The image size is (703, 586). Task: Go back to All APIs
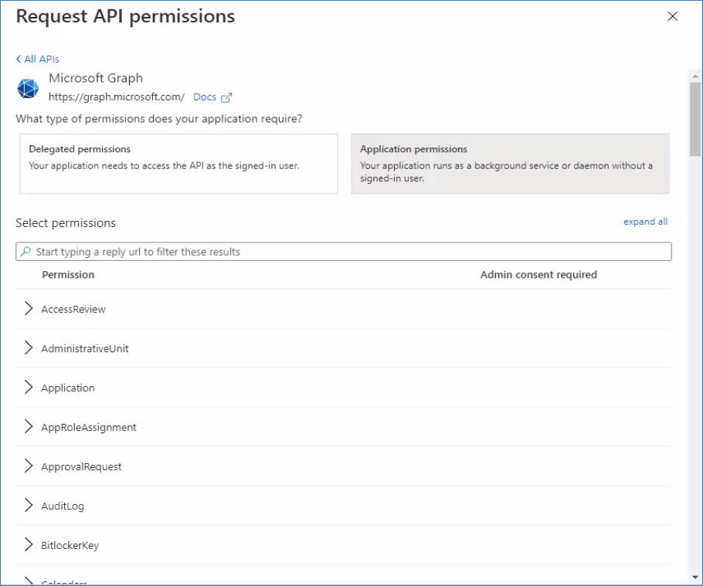coord(42,59)
